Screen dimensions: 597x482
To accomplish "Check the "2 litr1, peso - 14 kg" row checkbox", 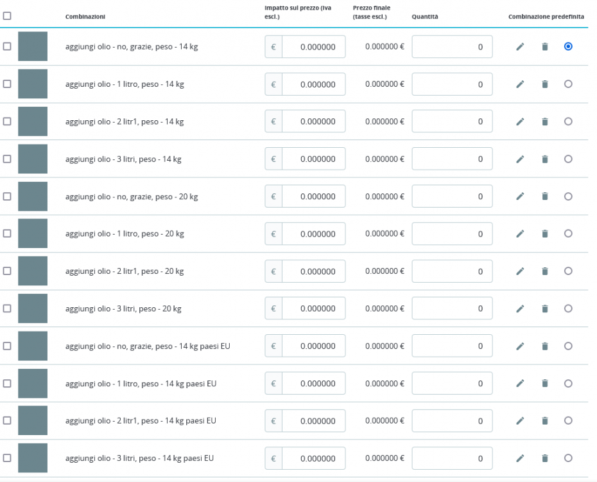I will [8, 121].
